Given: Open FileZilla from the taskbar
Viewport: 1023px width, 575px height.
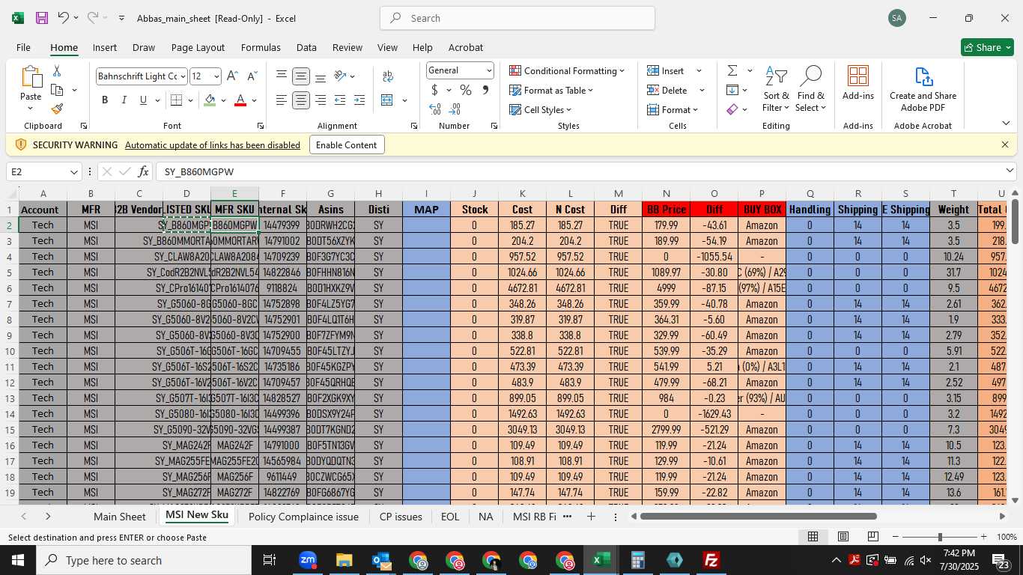Looking at the screenshot, I should 711,560.
